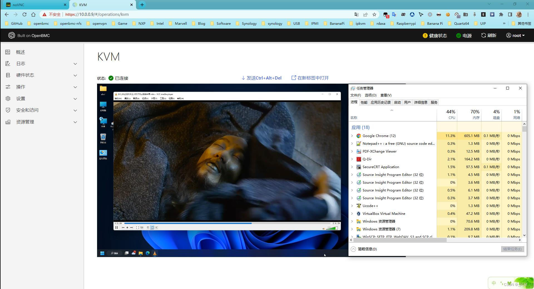Open the remote desktop This PC icon
This screenshot has height=289, width=534.
pos(103,106)
